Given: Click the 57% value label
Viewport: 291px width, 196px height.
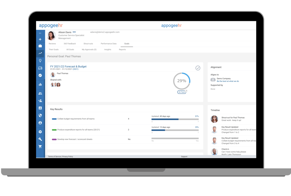Looking at the screenshot, I should click(197, 116).
